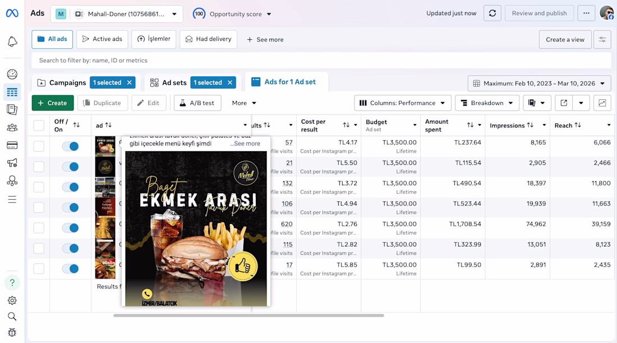Open the More actions dropdown
The image size is (617, 343).
point(244,103)
